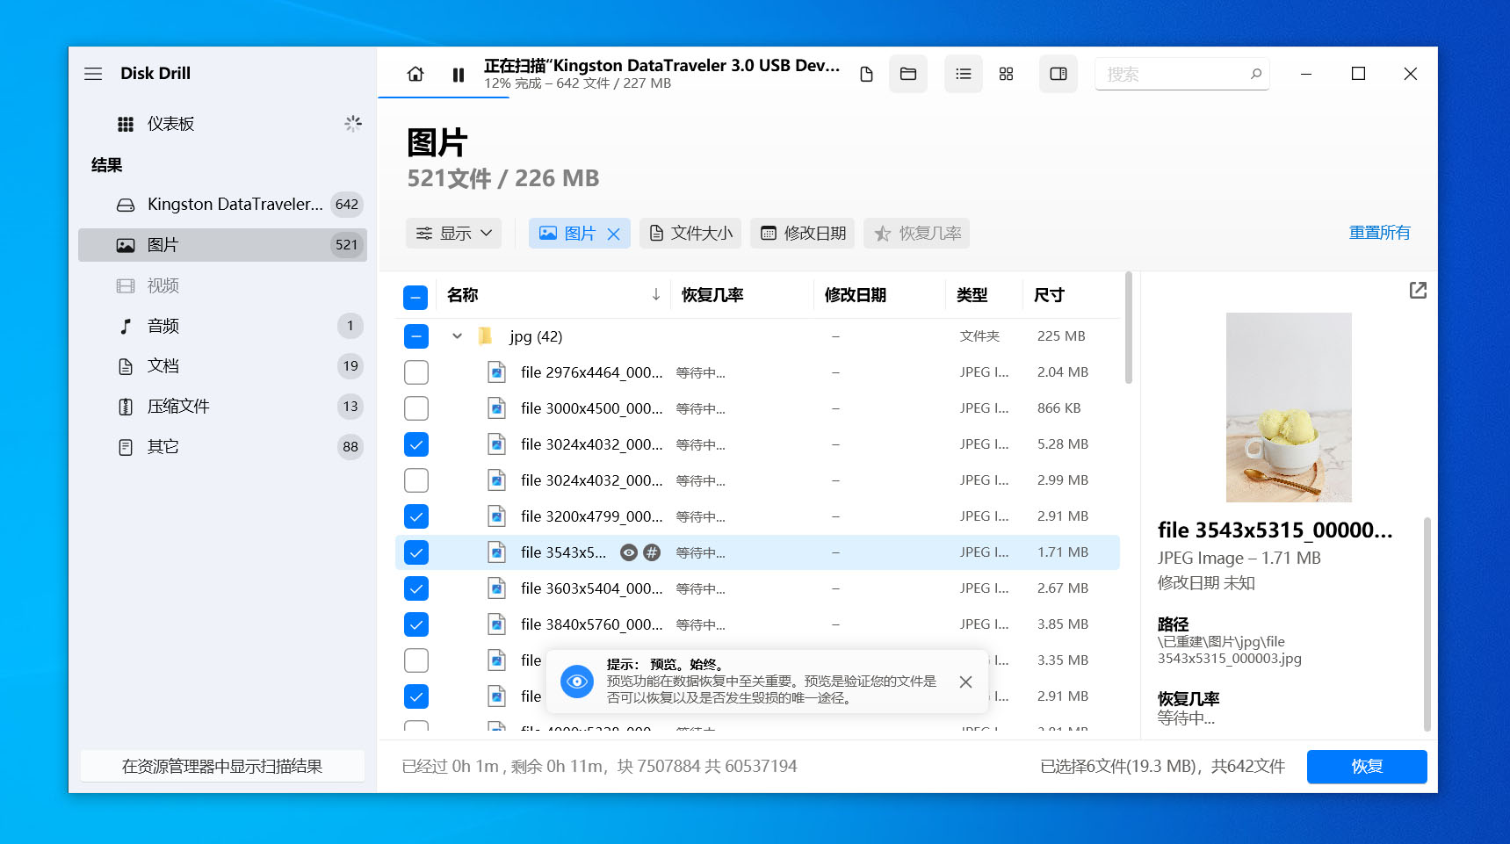This screenshot has height=844, width=1510.
Task: Click the 名称 sort arrow
Action: click(655, 295)
